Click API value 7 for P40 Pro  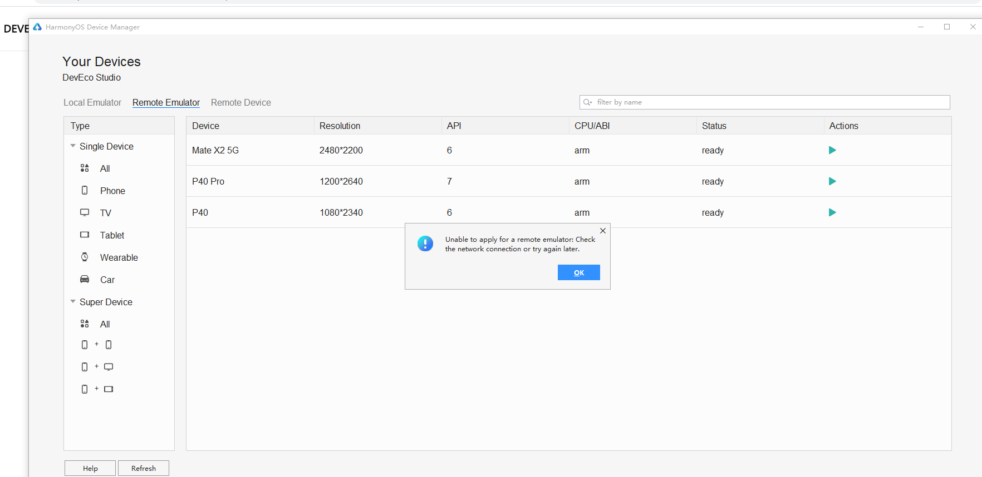pyautogui.click(x=449, y=181)
